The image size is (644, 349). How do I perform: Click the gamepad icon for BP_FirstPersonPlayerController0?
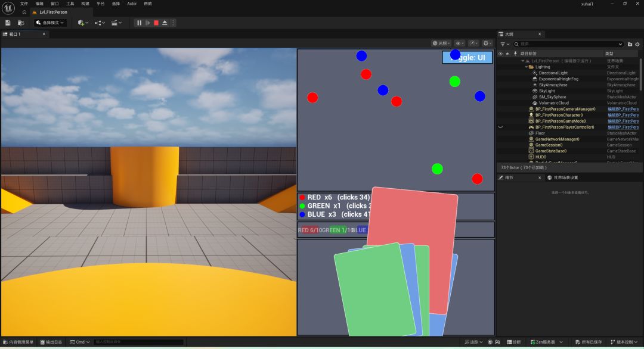pos(531,127)
